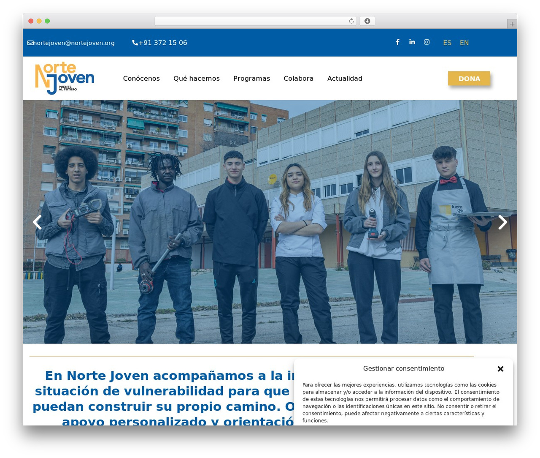Click the 'Gestionar consentimiento' dialog title
Screen dimensions: 540x458
click(x=404, y=368)
